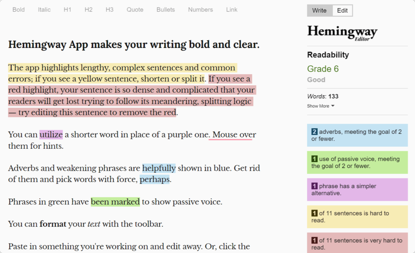
Task: Select Write mode
Action: point(319,10)
